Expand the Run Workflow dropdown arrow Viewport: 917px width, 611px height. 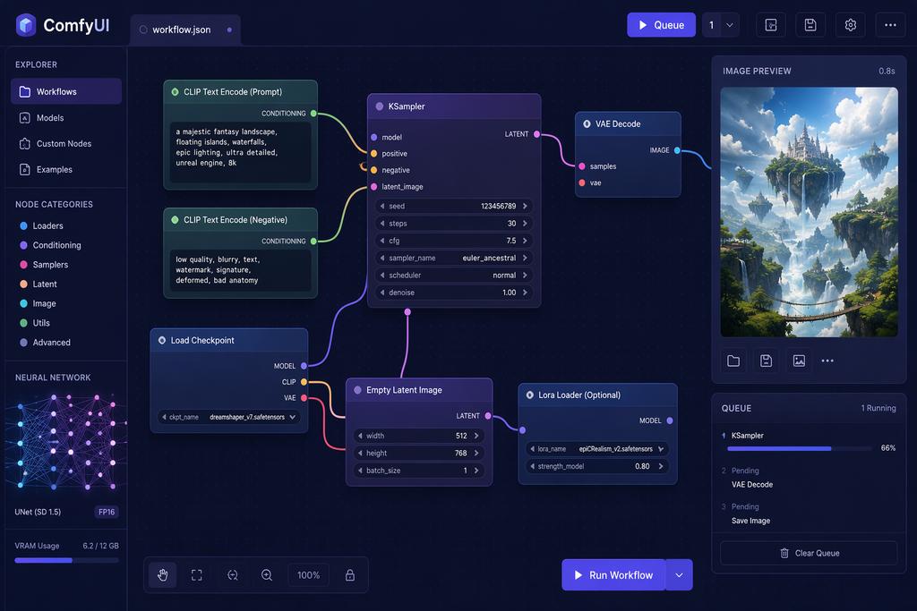[679, 575]
